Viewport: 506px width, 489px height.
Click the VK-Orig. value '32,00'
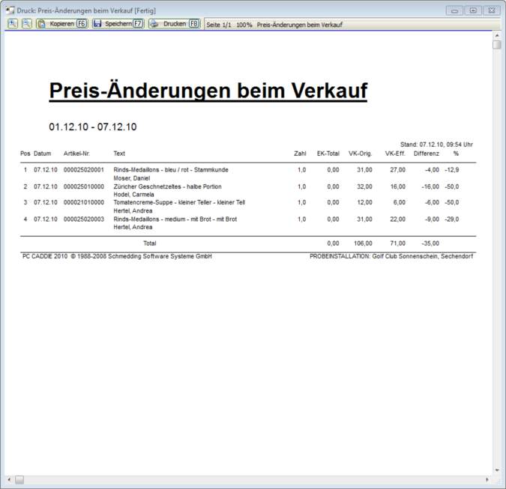click(x=364, y=186)
